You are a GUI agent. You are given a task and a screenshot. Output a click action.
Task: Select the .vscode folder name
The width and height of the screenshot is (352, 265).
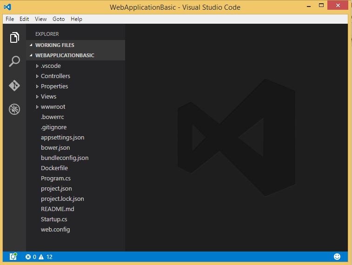[x=51, y=66]
